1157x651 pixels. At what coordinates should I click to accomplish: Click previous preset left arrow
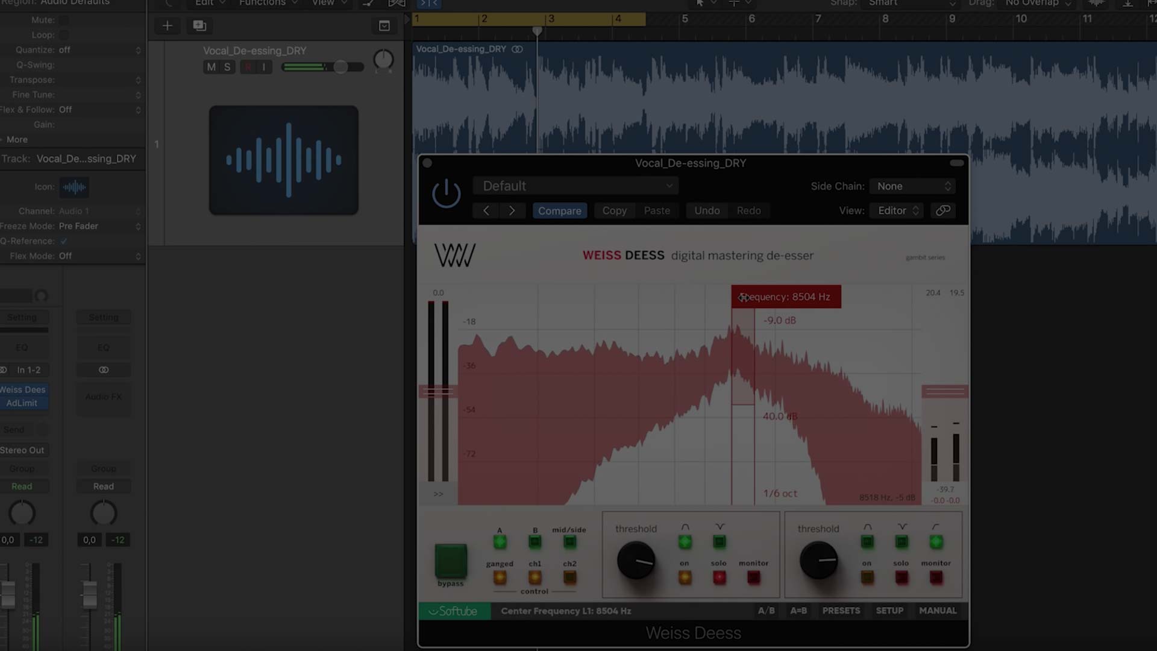pyautogui.click(x=486, y=211)
